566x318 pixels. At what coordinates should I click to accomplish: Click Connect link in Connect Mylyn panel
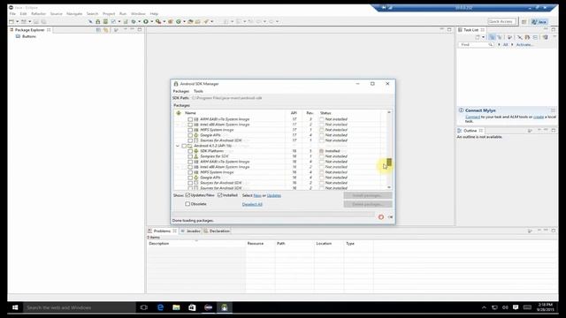472,117
